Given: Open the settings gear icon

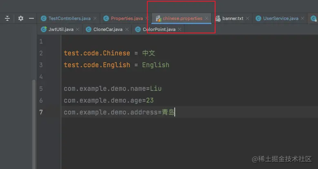Looking at the screenshot, I should (21, 18).
